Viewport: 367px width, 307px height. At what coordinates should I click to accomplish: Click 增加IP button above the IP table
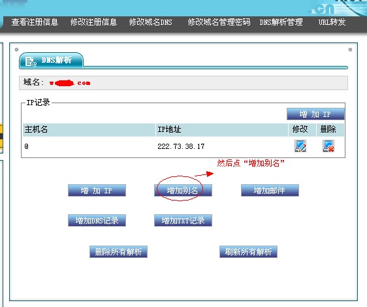(315, 114)
